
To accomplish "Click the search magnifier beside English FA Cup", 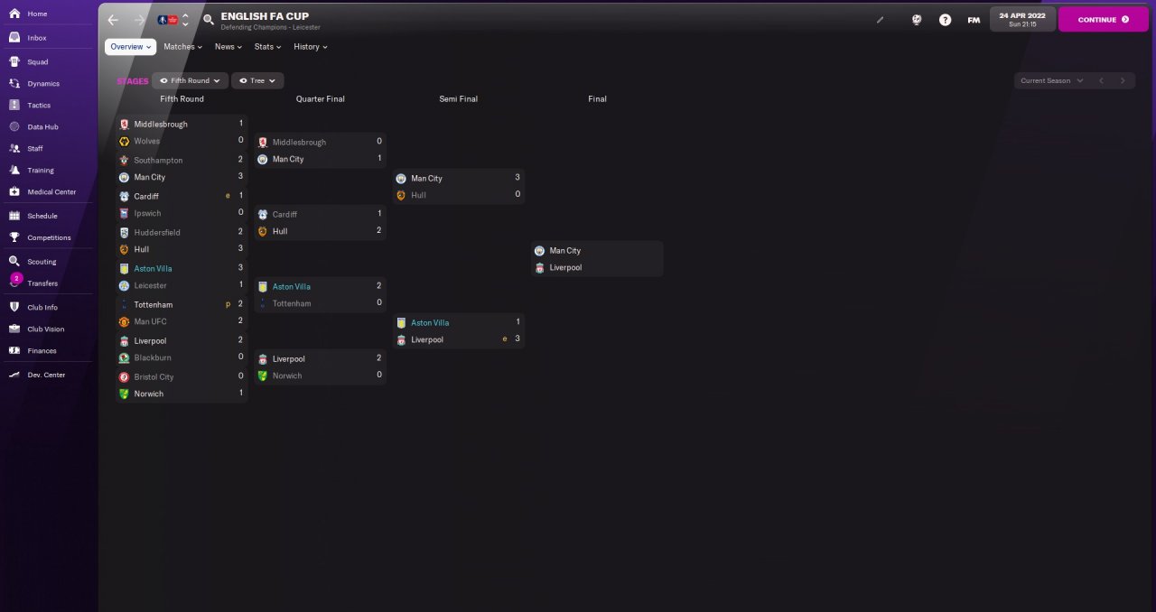I will pos(209,19).
